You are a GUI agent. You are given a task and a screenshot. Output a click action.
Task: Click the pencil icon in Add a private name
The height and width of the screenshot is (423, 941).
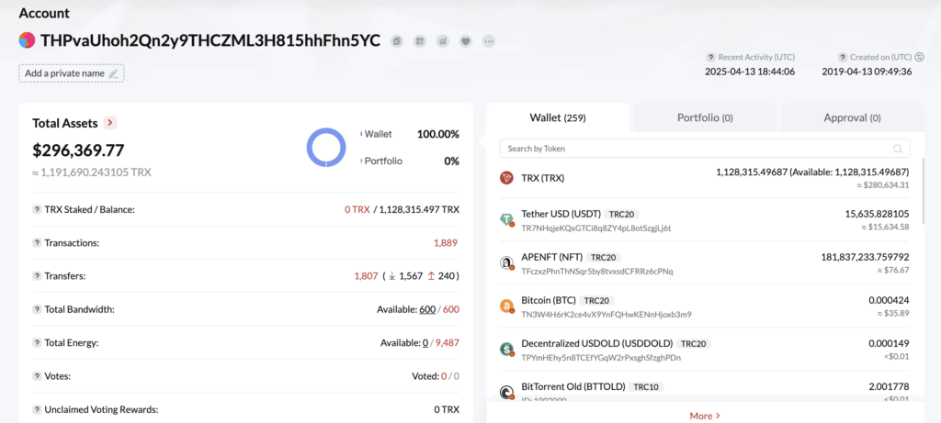tap(113, 73)
